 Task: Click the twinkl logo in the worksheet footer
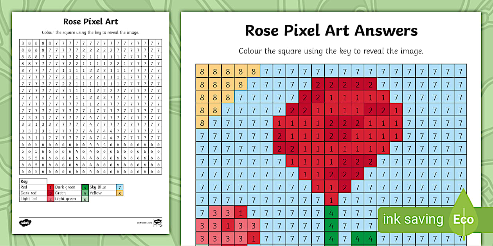click(x=25, y=222)
